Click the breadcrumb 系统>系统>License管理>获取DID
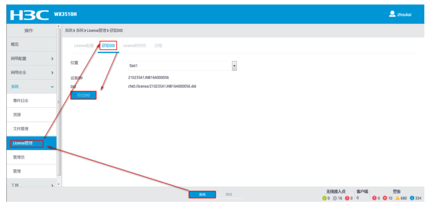 click(94, 31)
